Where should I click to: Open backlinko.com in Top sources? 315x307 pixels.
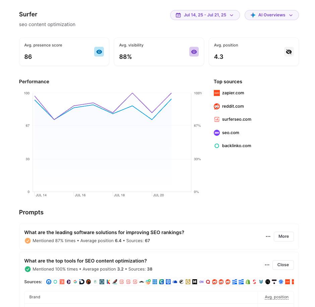(237, 146)
